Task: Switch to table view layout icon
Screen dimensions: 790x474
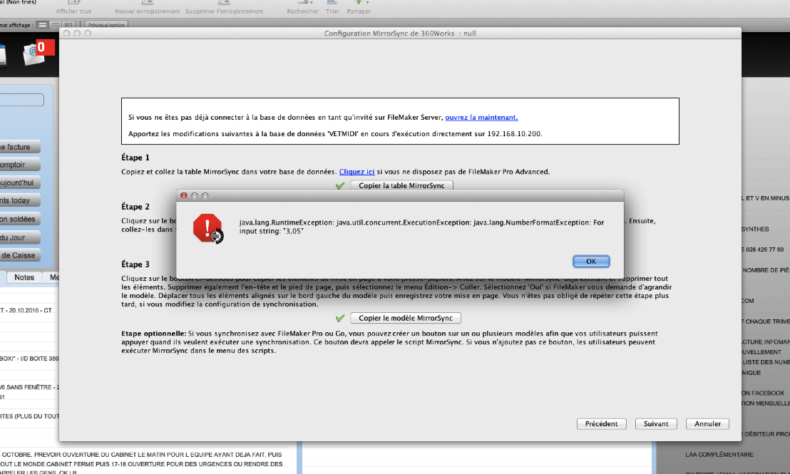Action: click(68, 25)
